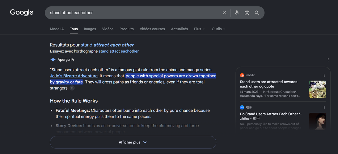Expand overview with Afficher plus button
Screen dimensions: 338x154
[133, 142]
